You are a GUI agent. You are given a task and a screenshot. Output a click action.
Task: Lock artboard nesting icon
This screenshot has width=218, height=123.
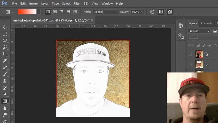click(x=215, y=45)
